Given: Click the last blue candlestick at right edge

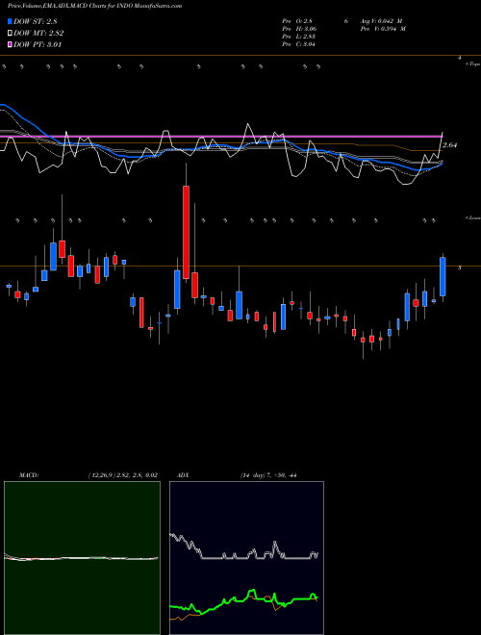Looking at the screenshot, I should (443, 276).
